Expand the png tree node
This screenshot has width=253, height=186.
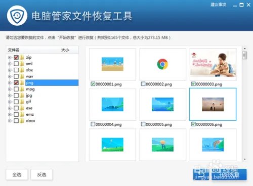(x=10, y=83)
